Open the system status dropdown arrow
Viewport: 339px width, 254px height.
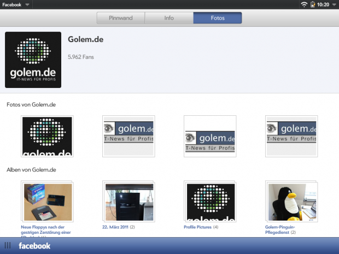pyautogui.click(x=334, y=4)
